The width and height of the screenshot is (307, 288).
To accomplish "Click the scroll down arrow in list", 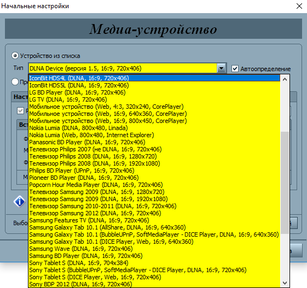I will click(x=285, y=283).
